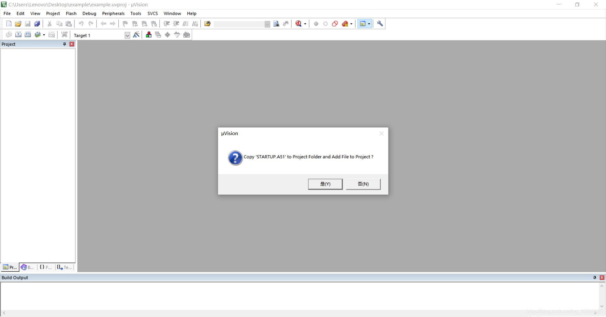This screenshot has width=606, height=317.
Task: Open the Debug menu
Action: (x=89, y=14)
